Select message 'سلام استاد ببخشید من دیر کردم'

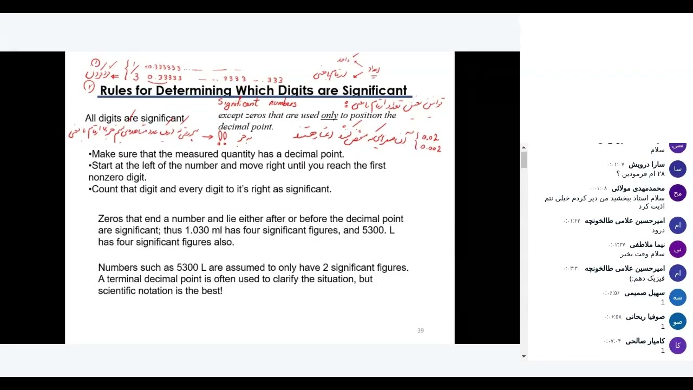(x=605, y=202)
